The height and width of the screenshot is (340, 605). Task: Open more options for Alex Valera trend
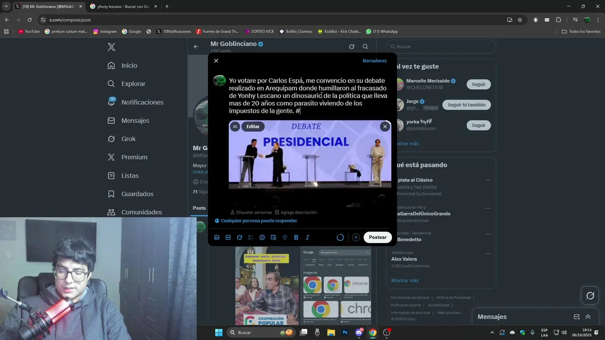(488, 253)
